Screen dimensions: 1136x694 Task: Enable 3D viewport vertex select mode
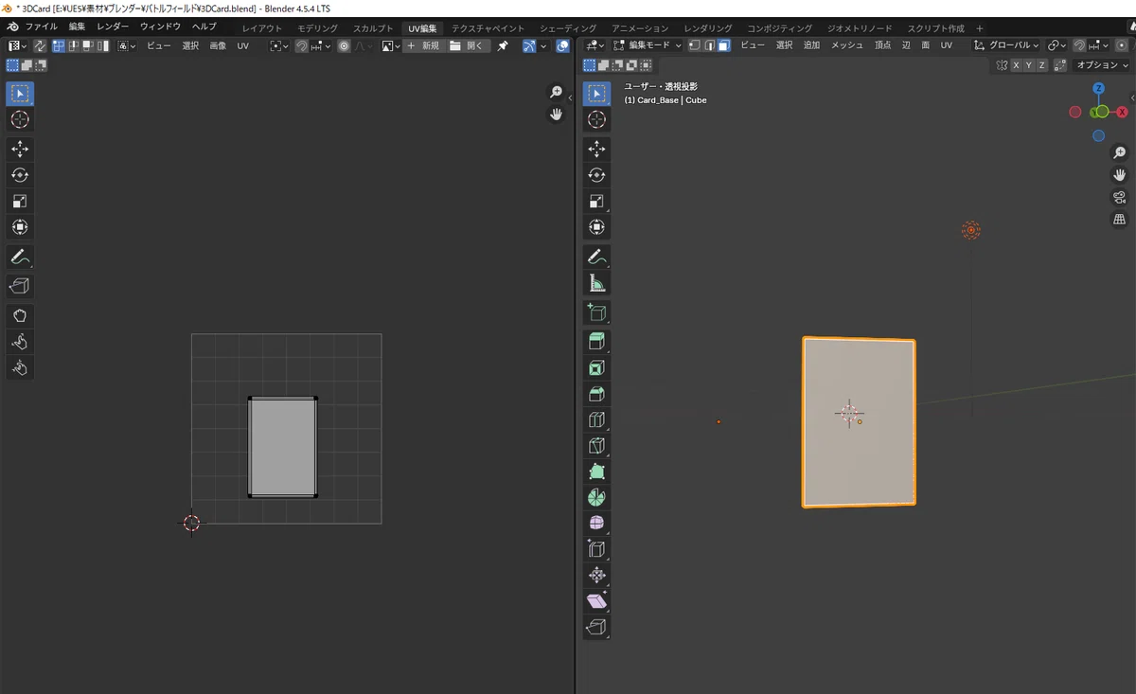(693, 45)
